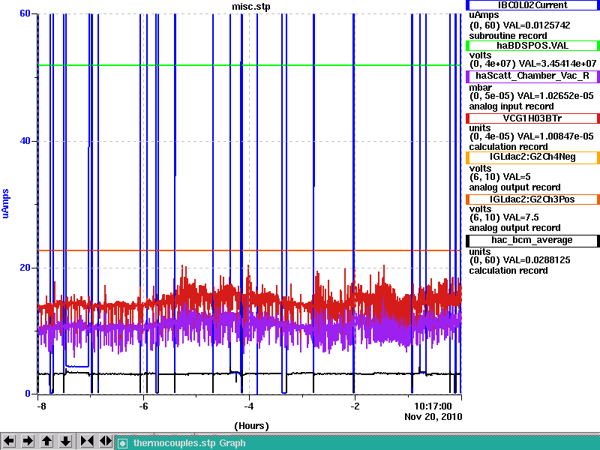Click the 20 tick on y-axis
The height and width of the screenshot is (450, 600).
tap(25, 268)
